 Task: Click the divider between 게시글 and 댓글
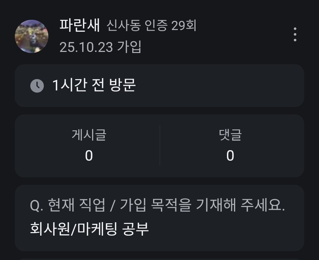pyautogui.click(x=159, y=146)
